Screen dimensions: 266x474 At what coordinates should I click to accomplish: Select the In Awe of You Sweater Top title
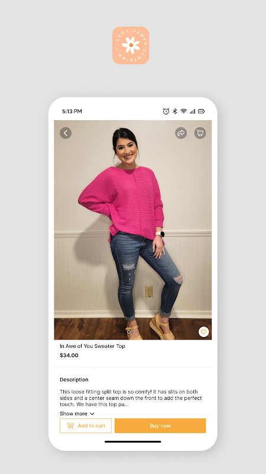[92, 346]
